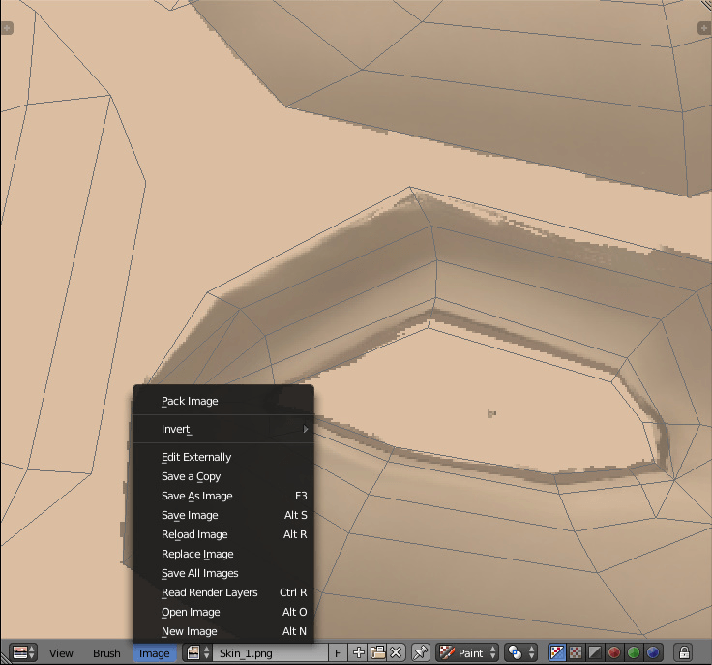Open the image browse dropdown icon
The width and height of the screenshot is (712, 665).
[x=197, y=653]
